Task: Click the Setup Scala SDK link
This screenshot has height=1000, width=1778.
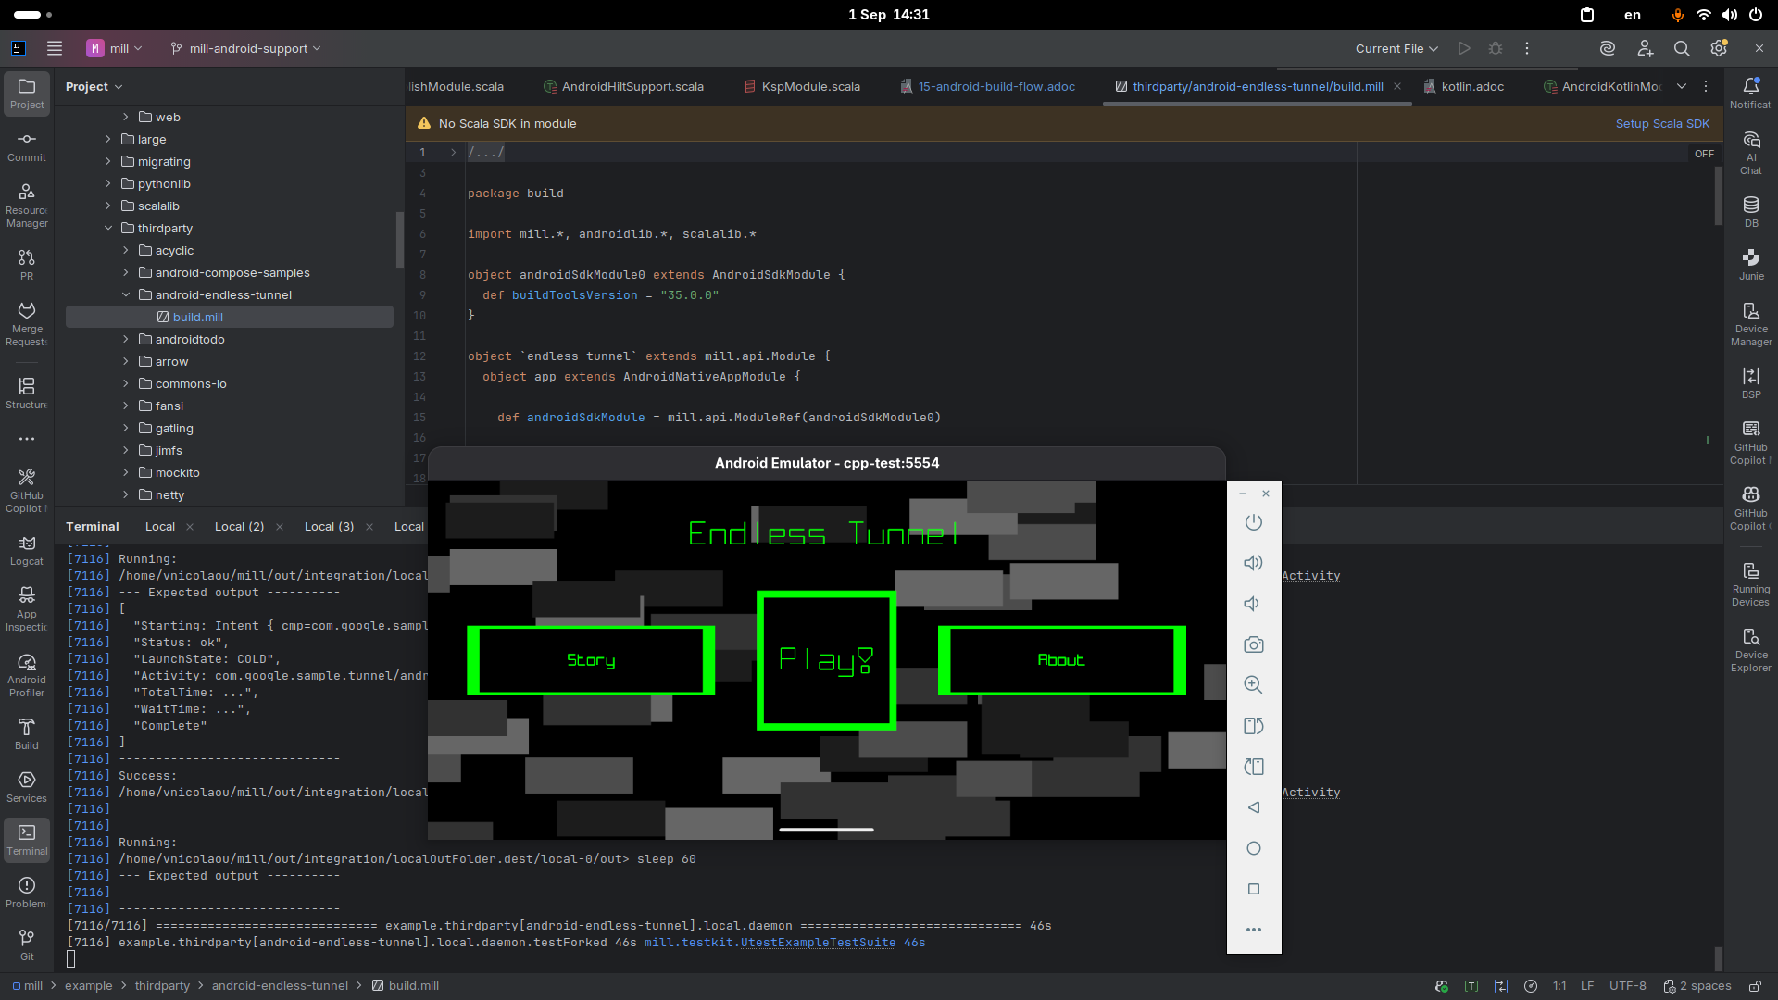Action: tap(1662, 123)
